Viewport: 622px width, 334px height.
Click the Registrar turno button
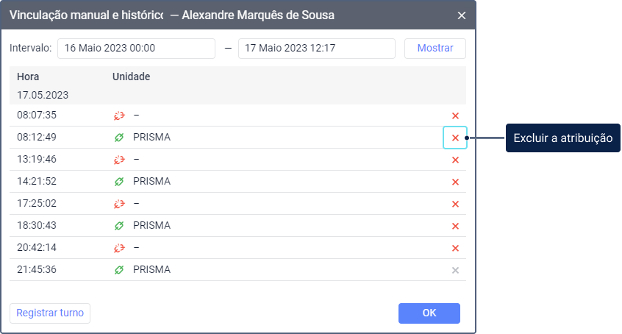(x=50, y=313)
